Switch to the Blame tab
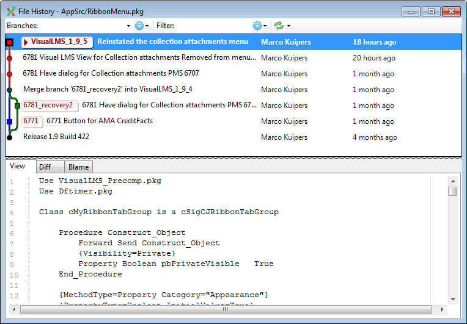Image resolution: width=467 pixels, height=324 pixels. (x=78, y=167)
